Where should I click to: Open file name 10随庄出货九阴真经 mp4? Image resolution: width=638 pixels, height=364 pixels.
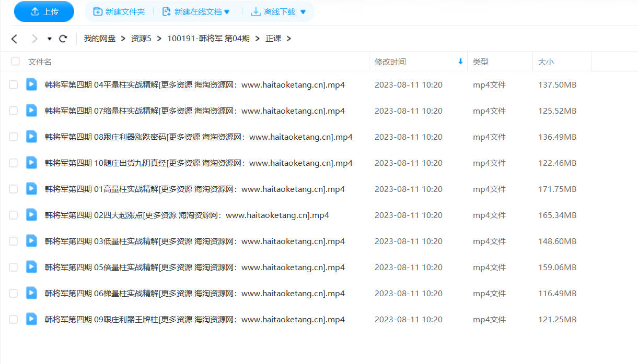pyautogui.click(x=199, y=163)
